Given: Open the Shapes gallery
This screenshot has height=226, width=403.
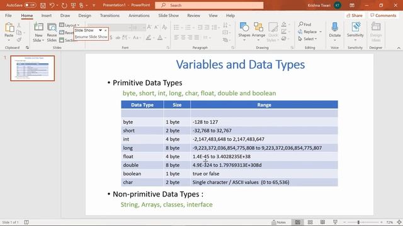Looking at the screenshot, I should pyautogui.click(x=244, y=32).
